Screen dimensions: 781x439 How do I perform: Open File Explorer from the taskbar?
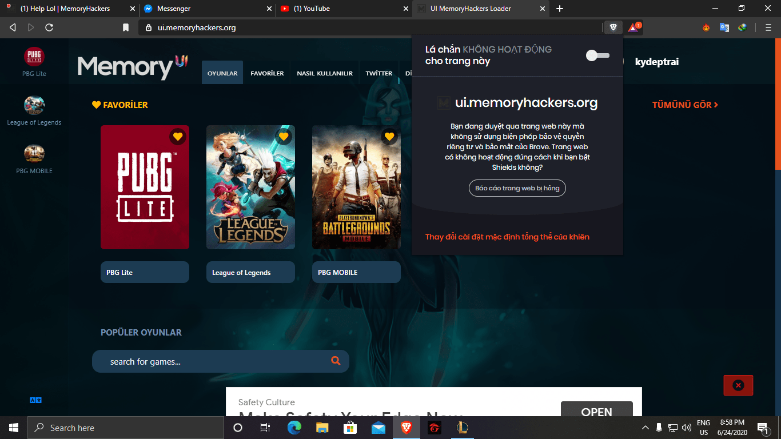click(x=322, y=428)
